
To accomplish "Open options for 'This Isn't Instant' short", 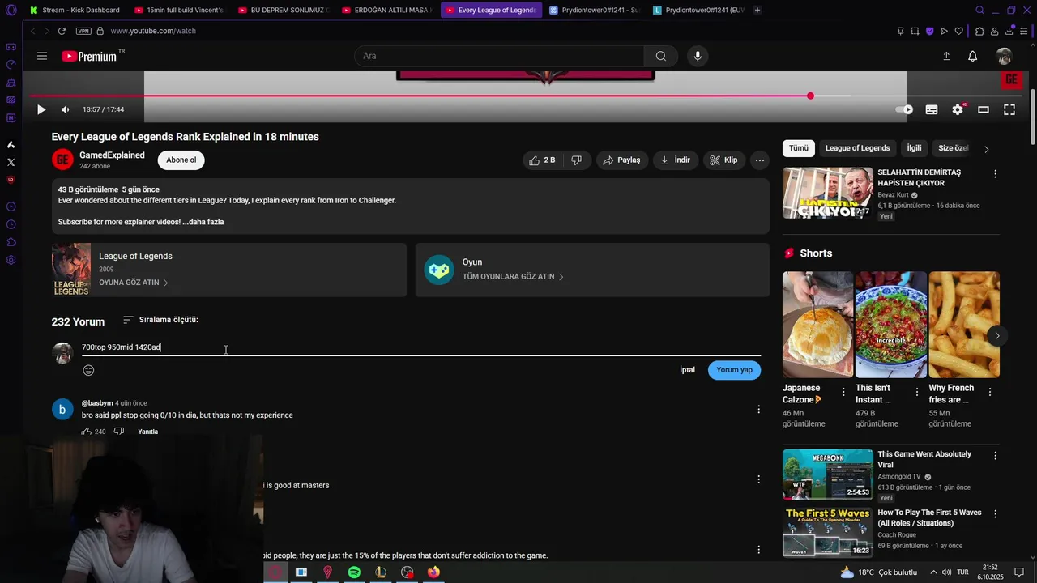I will click(916, 392).
